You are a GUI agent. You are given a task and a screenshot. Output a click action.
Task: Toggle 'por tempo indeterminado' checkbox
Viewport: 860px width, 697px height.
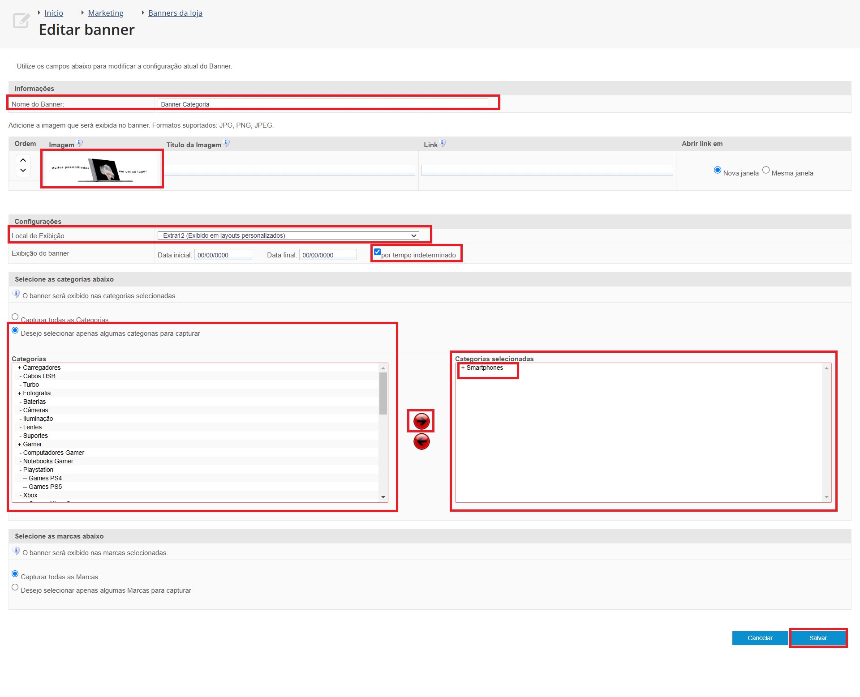[x=377, y=252]
